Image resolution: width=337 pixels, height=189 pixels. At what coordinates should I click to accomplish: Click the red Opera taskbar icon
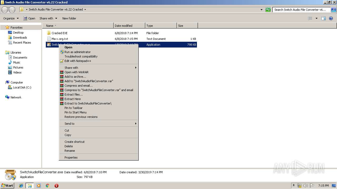[56, 186]
